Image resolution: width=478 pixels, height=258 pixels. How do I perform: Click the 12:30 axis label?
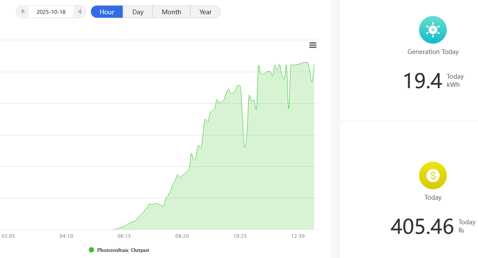[298, 236]
